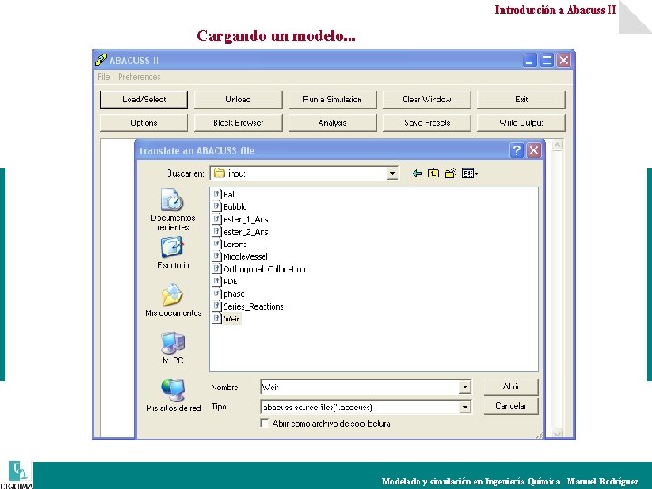Click the Write Output button
652x489 pixels.
522,122
